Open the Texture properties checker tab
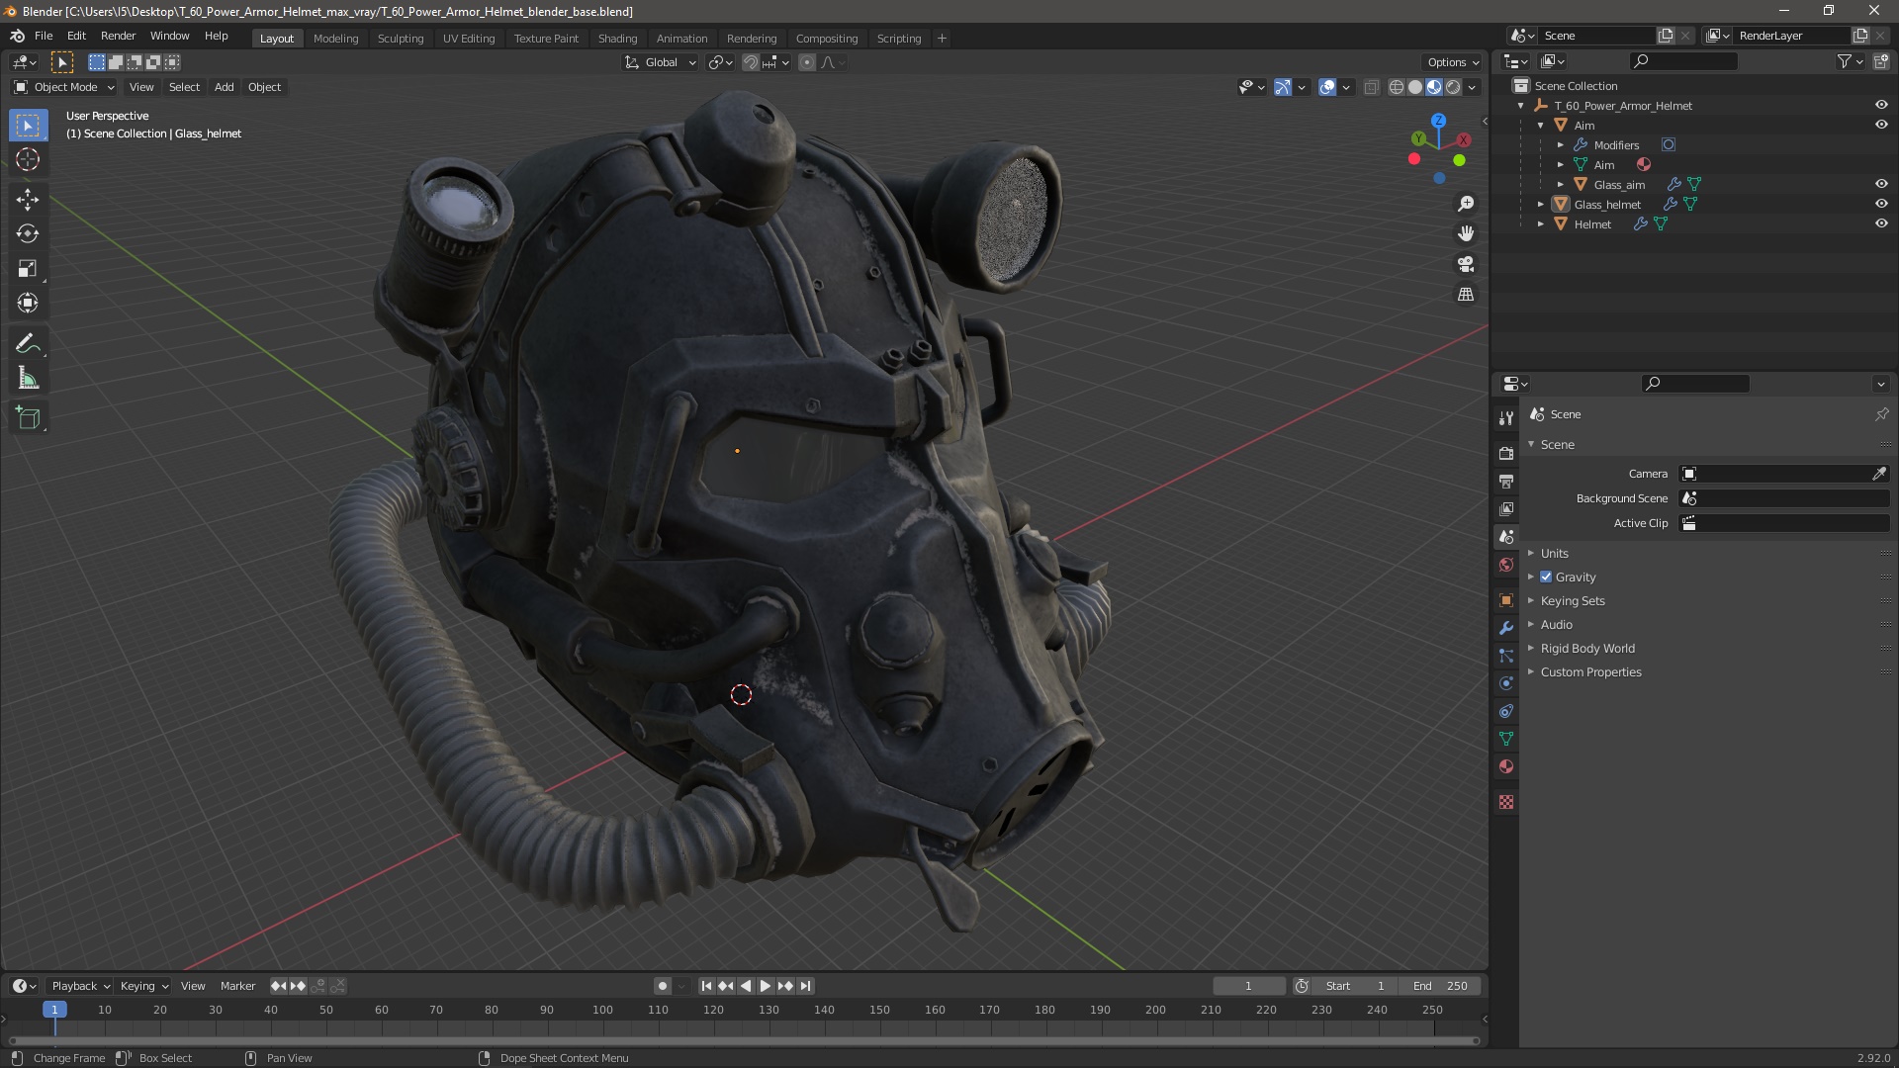 1505,802
